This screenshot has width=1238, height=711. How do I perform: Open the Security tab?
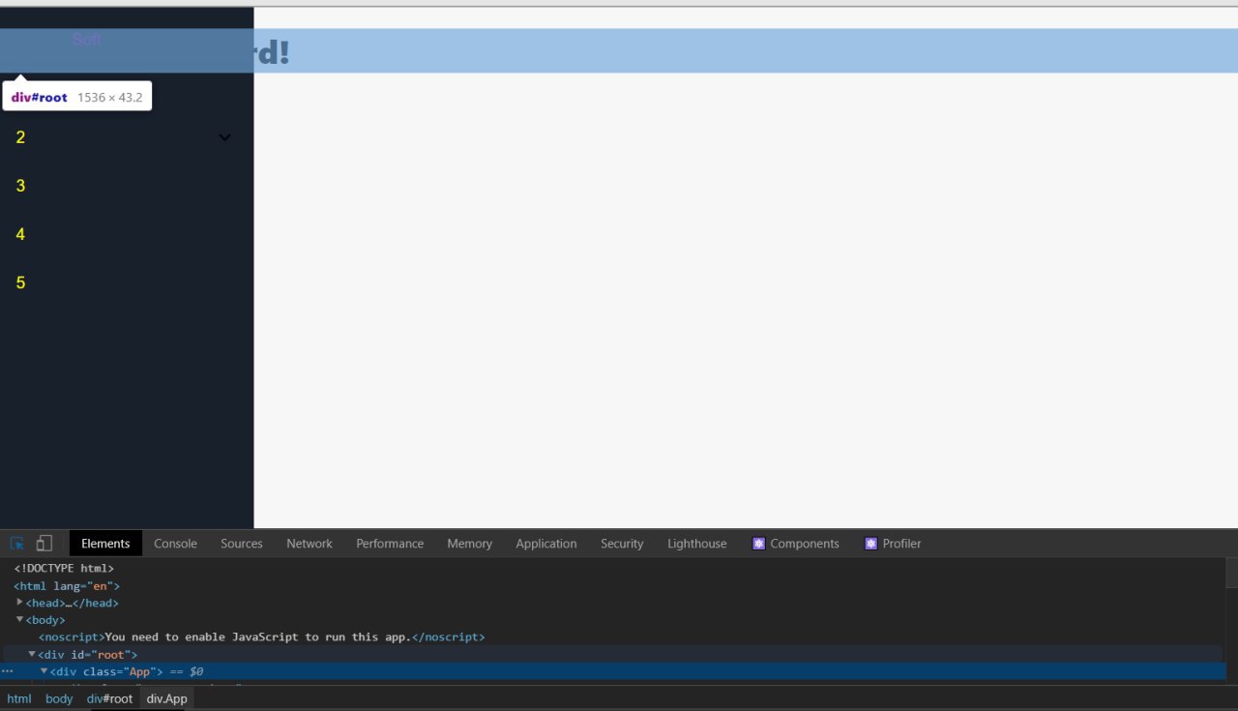(622, 544)
